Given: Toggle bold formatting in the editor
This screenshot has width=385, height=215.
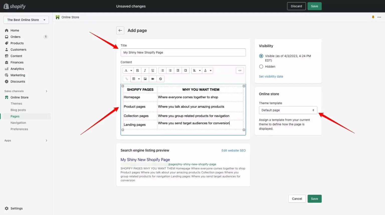Looking at the screenshot, I should pyautogui.click(x=137, y=70).
